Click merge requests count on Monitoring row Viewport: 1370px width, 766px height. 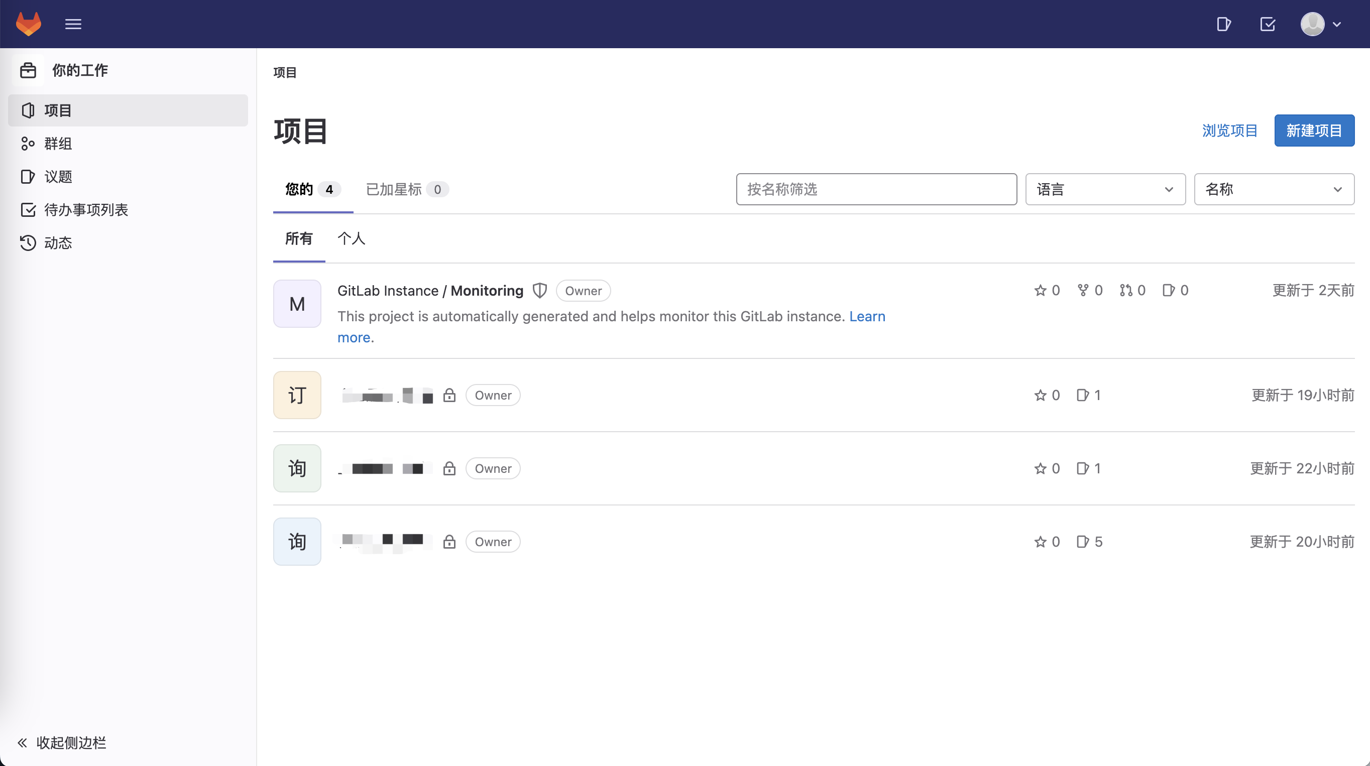1132,290
